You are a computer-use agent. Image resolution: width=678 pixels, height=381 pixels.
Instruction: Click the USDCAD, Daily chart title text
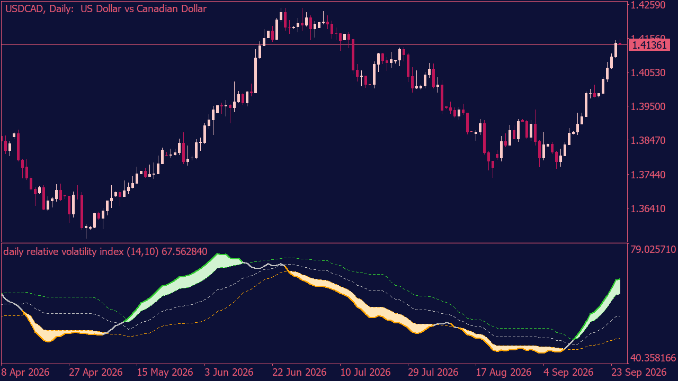pos(105,8)
